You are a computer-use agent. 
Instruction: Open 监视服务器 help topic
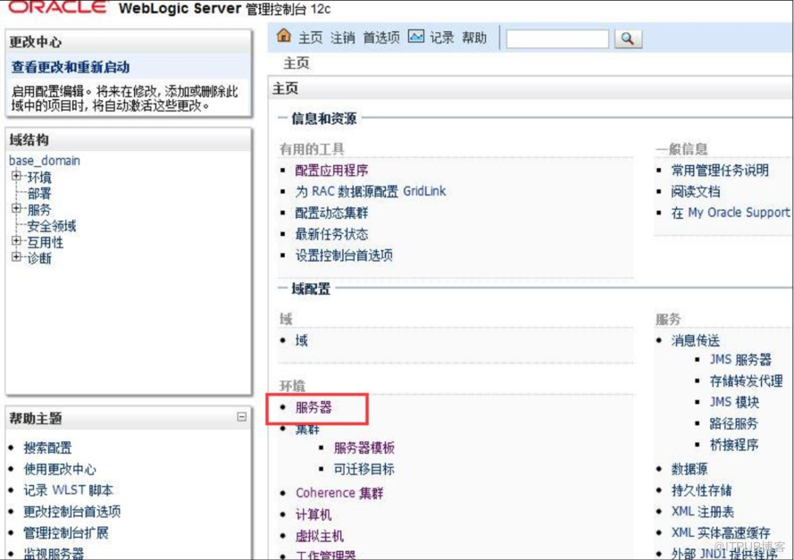coord(54,553)
